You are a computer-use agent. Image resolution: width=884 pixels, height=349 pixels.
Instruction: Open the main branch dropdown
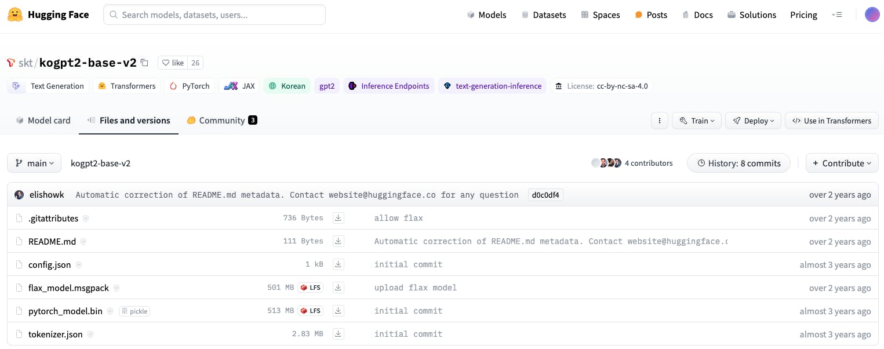[x=34, y=163]
